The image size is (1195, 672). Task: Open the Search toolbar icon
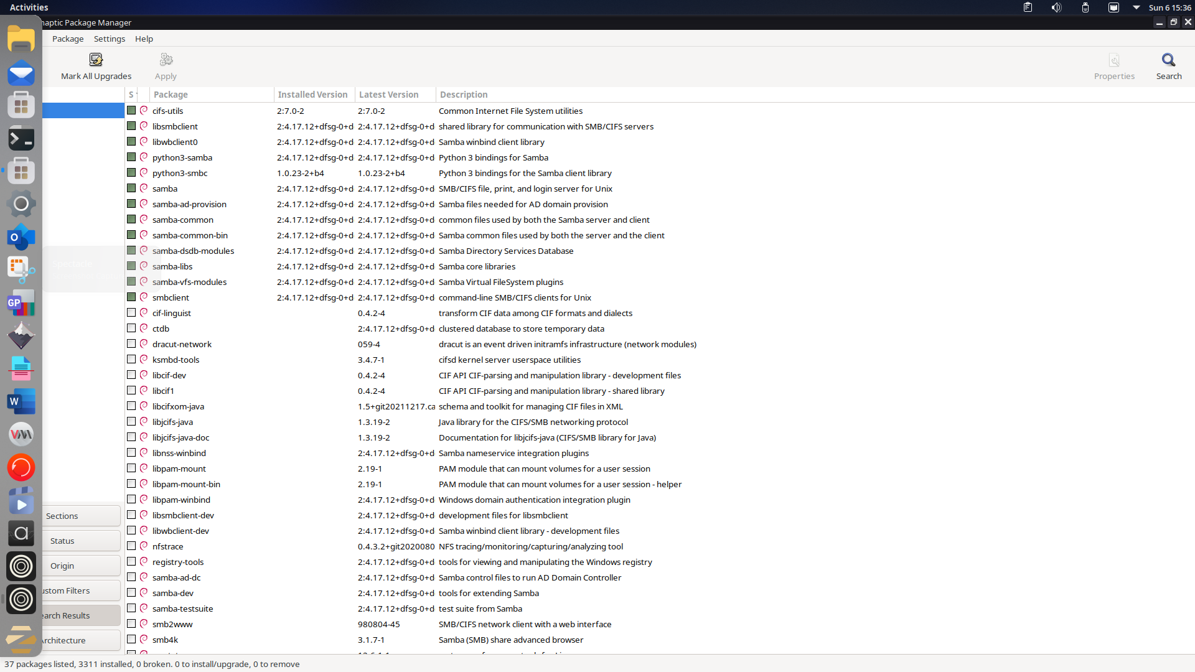(1168, 60)
